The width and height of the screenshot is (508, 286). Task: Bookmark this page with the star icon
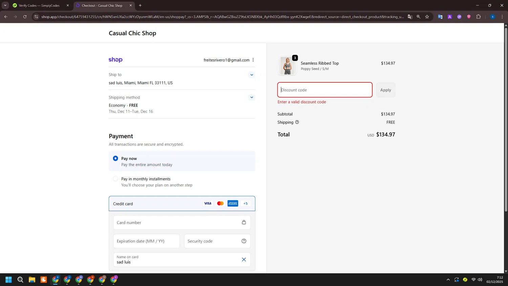pyautogui.click(x=427, y=17)
